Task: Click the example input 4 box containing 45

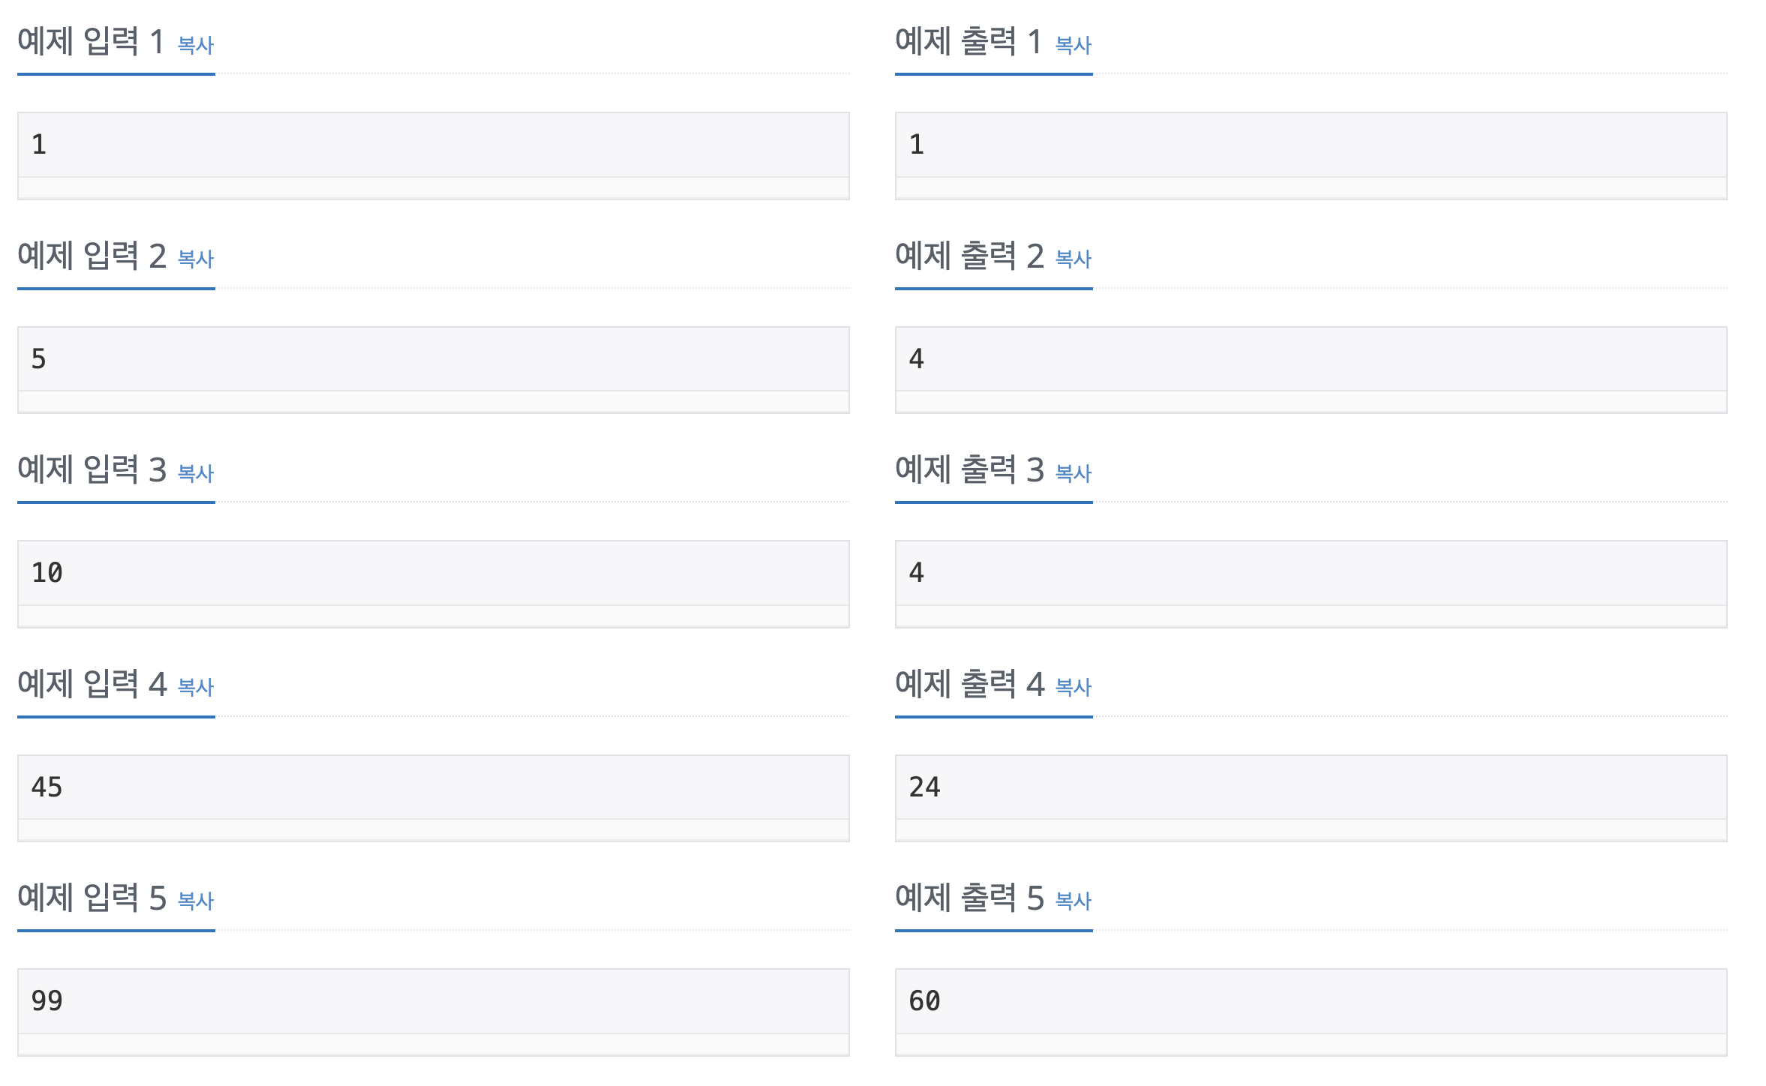Action: click(x=434, y=798)
